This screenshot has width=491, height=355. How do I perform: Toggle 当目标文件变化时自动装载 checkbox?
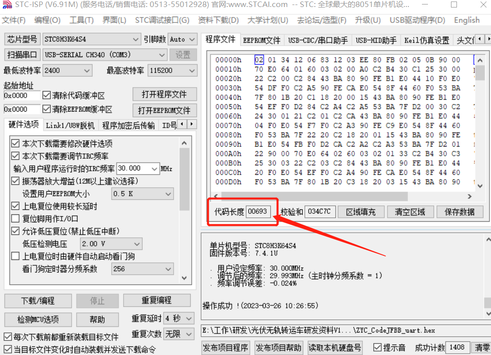pos(8,349)
